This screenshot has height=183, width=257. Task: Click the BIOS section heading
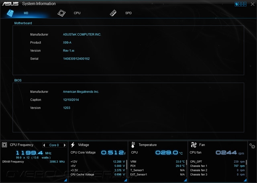pyautogui.click(x=18, y=80)
